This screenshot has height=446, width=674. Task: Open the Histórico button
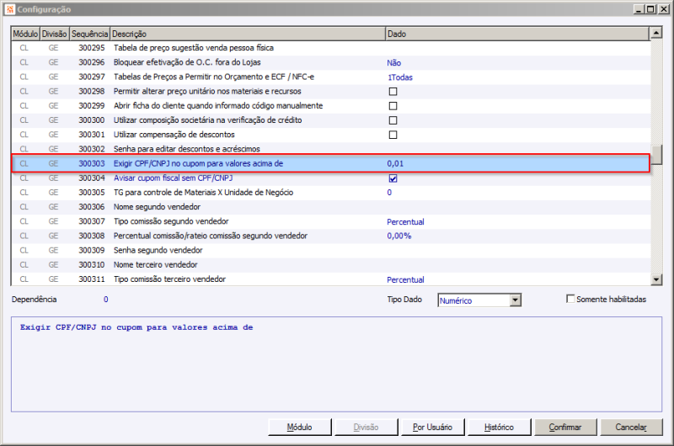click(499, 427)
